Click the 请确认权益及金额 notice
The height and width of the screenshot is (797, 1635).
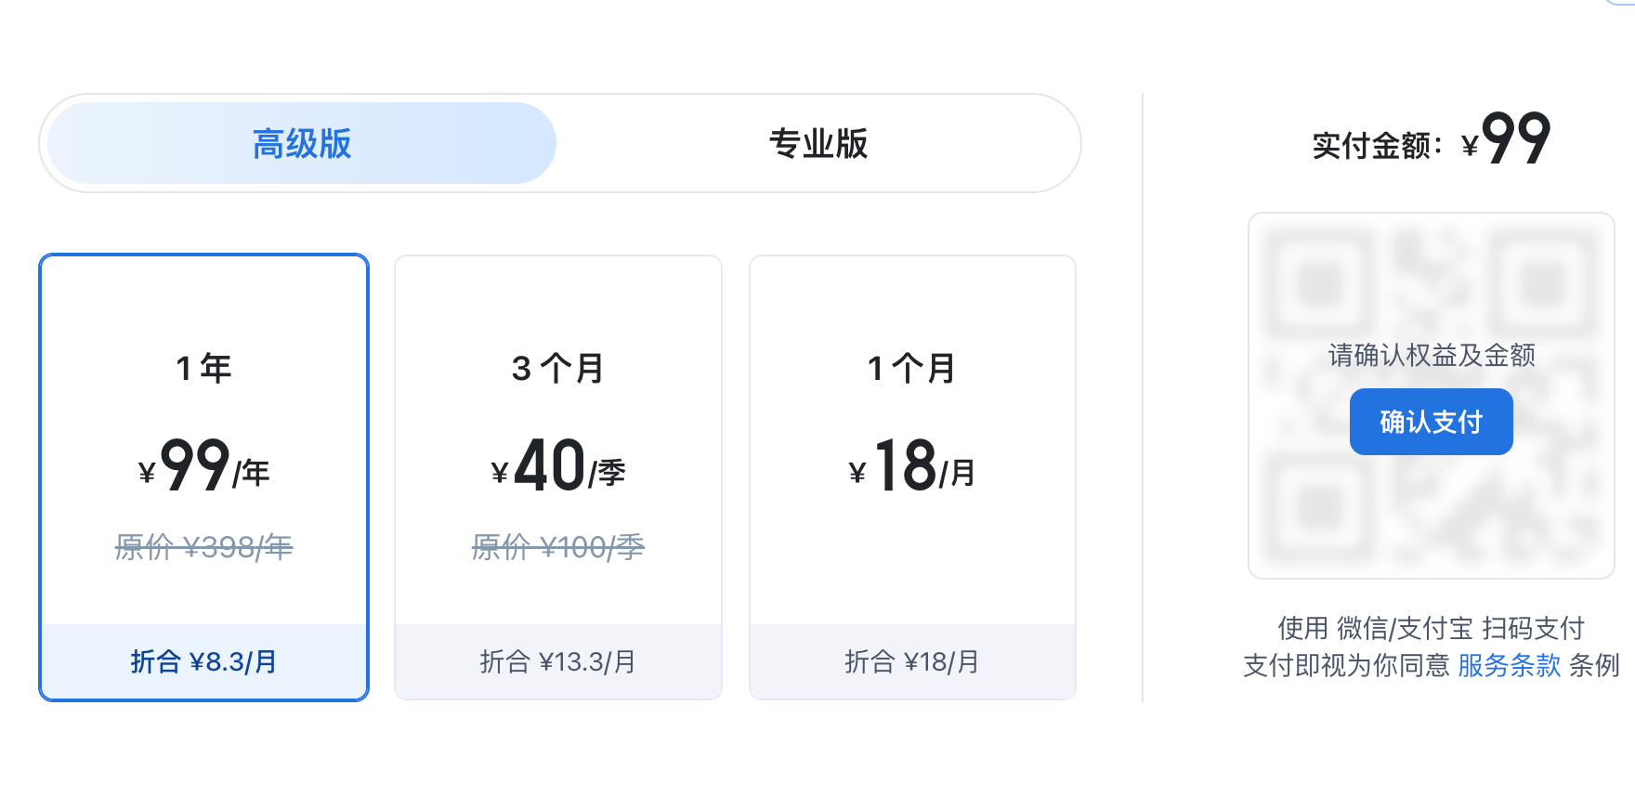[1431, 355]
